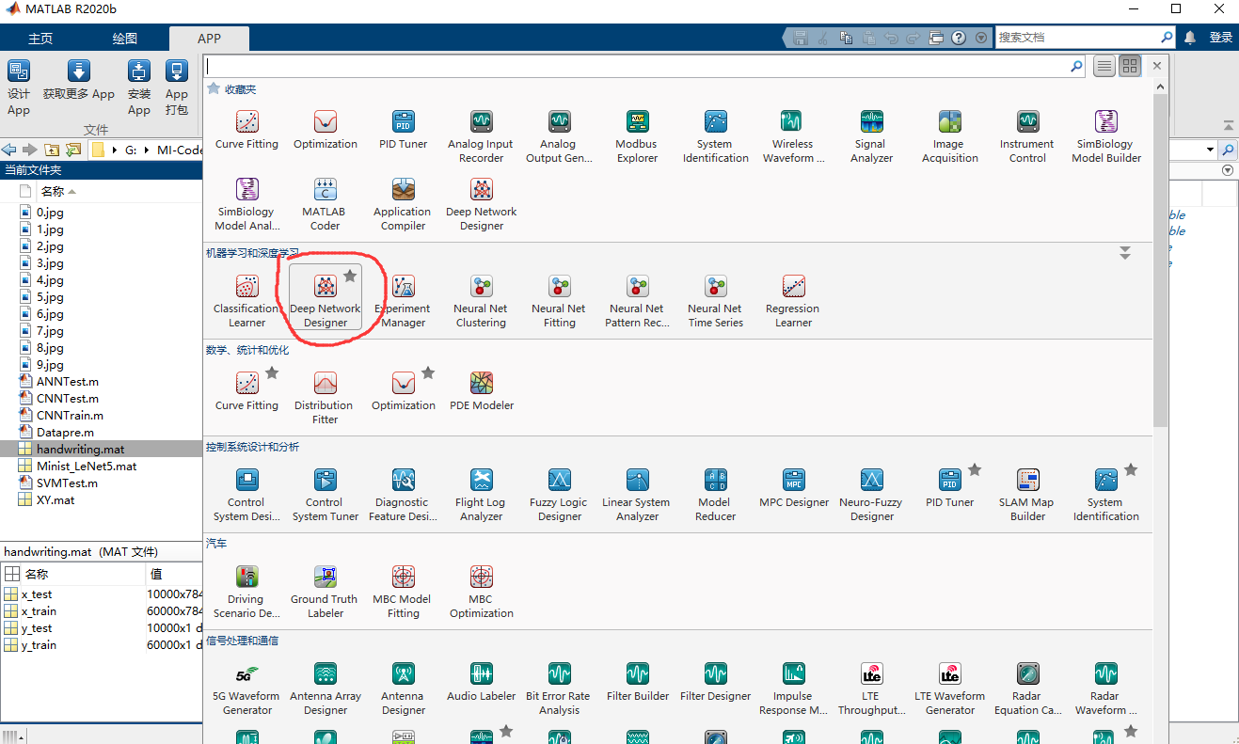The image size is (1239, 744).
Task: Open the Curve Fitting app in favorites
Action: 246,130
